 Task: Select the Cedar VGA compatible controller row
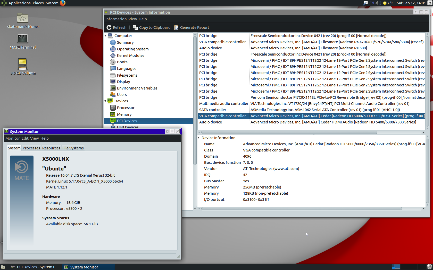click(311, 116)
